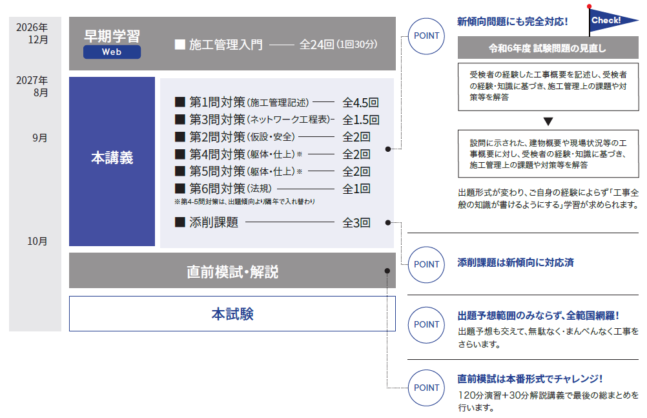Click the blue 本講義 block
This screenshot has height=418, width=647.
(112, 162)
